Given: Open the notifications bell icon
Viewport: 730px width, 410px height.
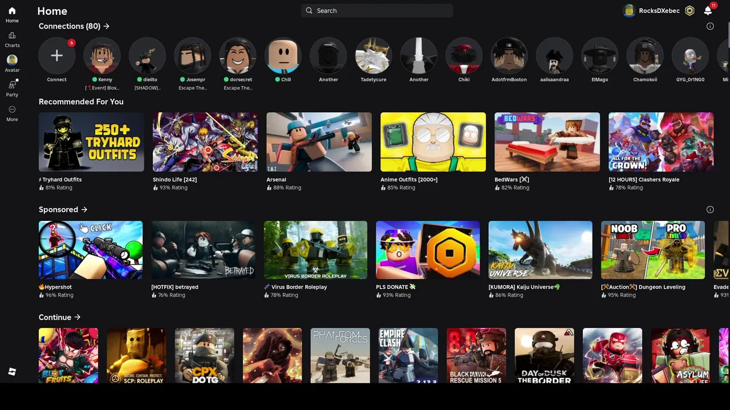Looking at the screenshot, I should [708, 10].
